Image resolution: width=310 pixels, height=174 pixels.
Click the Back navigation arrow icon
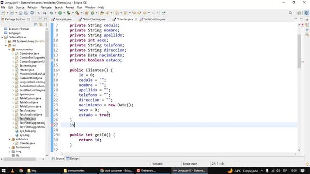click(x=145, y=13)
